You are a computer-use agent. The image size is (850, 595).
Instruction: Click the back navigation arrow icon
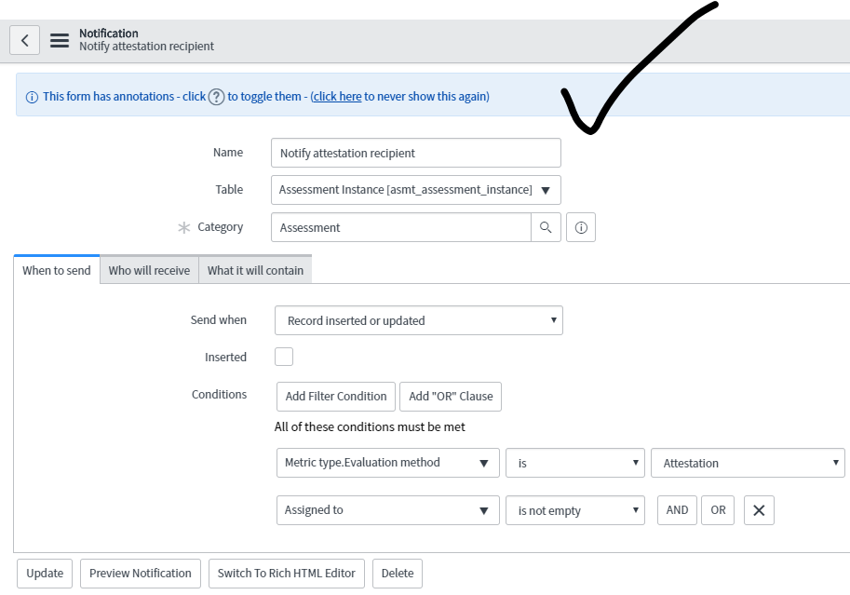pos(24,39)
